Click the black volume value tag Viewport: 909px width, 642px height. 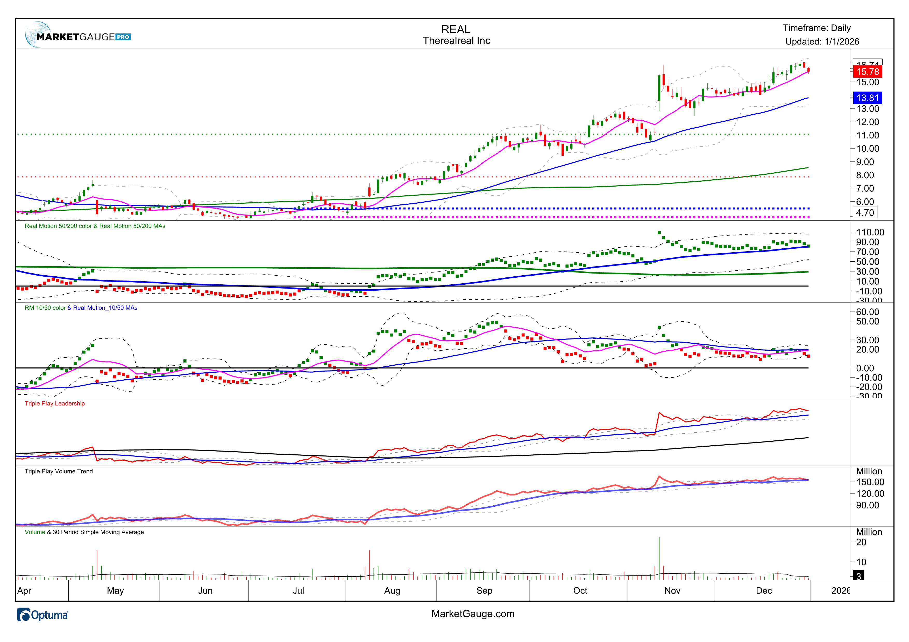(x=858, y=575)
